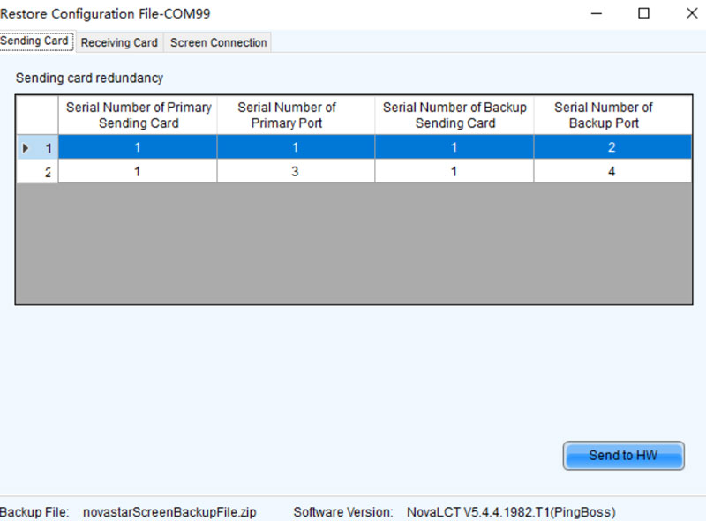Viewport: 706px width, 521px height.
Task: Click the Serial Number of Backup Sending Card header
Action: click(x=454, y=115)
